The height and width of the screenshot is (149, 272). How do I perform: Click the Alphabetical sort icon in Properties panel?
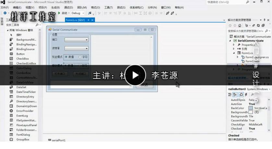click(235, 95)
